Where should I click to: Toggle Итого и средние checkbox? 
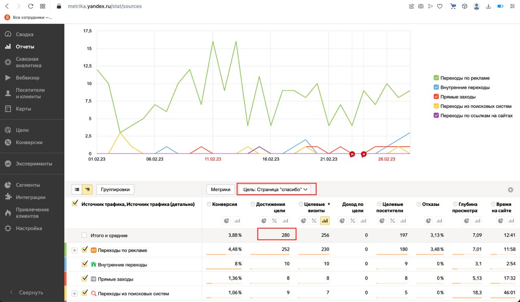(84, 235)
